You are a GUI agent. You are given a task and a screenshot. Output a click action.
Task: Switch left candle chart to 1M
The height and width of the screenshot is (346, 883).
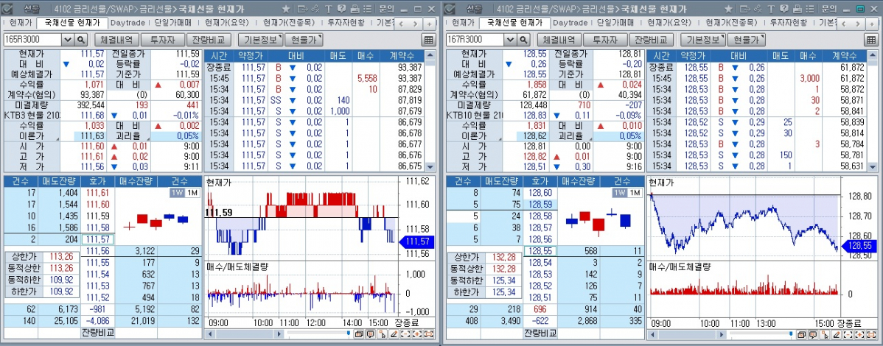click(x=192, y=192)
